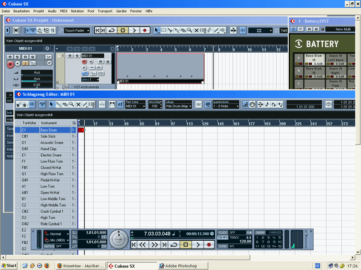Click play in the transport panel

click(198, 245)
